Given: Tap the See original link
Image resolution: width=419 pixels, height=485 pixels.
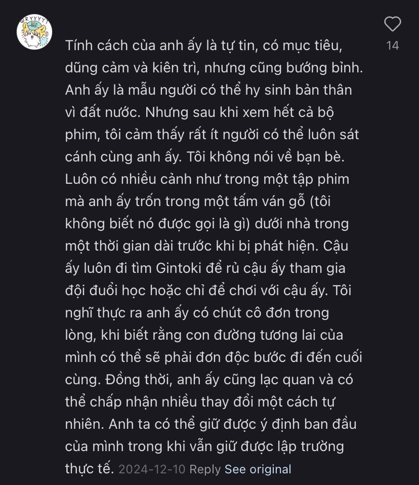Looking at the screenshot, I should pos(258,469).
